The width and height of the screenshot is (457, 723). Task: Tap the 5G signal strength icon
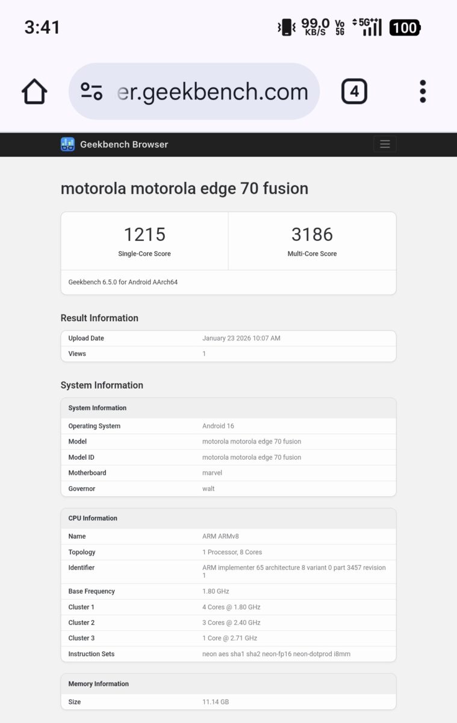coord(368,28)
